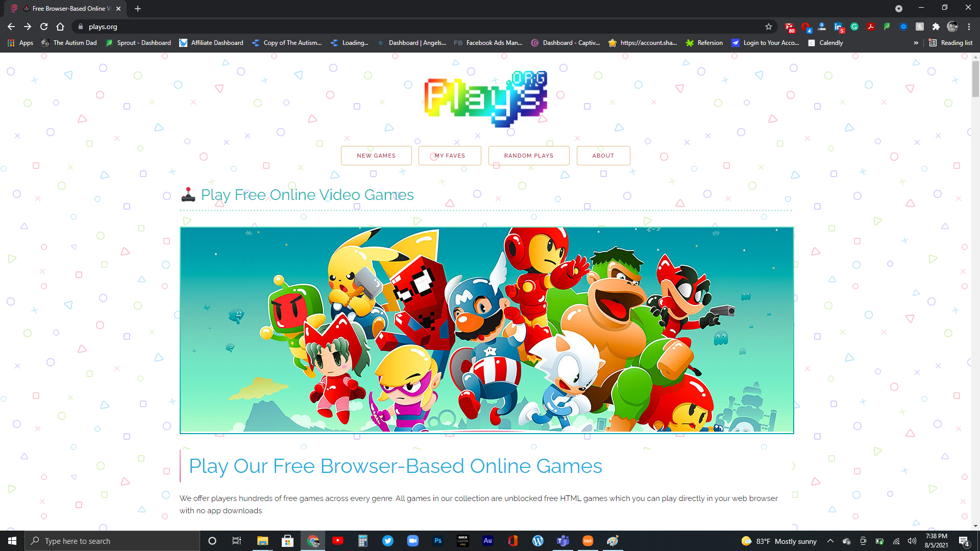
Task: Open the Apps bookmark shortcut
Action: [20, 43]
